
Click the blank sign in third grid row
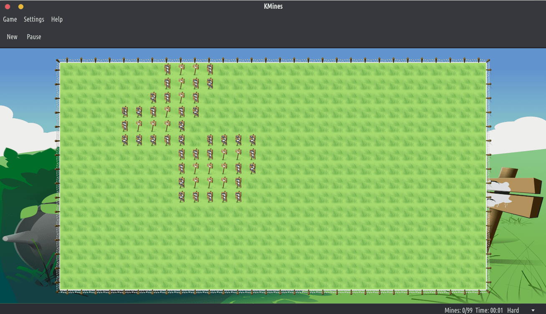181,97
